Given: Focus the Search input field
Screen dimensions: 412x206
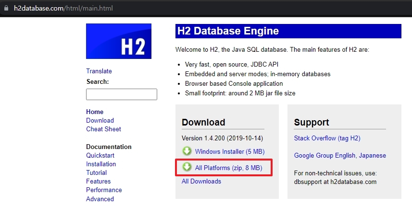Looking at the screenshot, I should click(122, 94).
